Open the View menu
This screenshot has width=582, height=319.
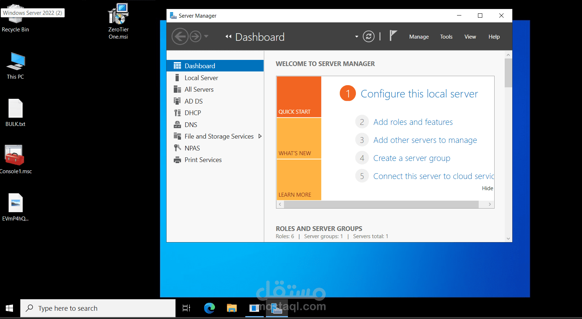[470, 37]
